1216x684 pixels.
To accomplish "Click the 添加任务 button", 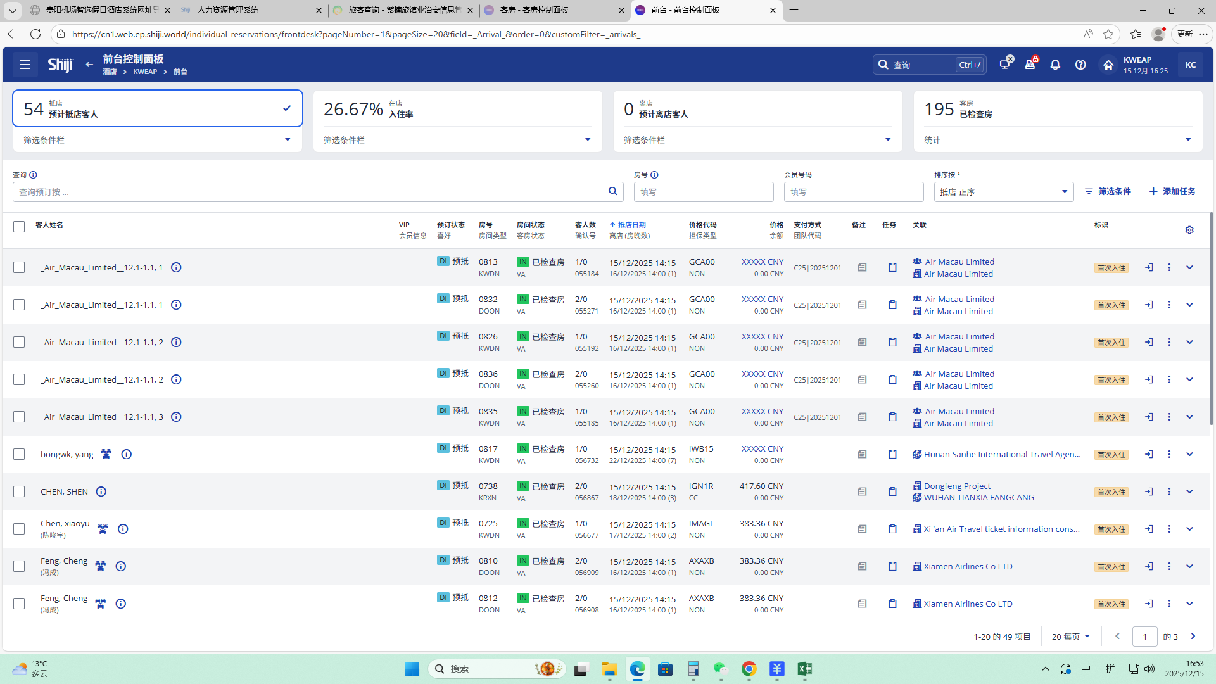I will 1172,191.
